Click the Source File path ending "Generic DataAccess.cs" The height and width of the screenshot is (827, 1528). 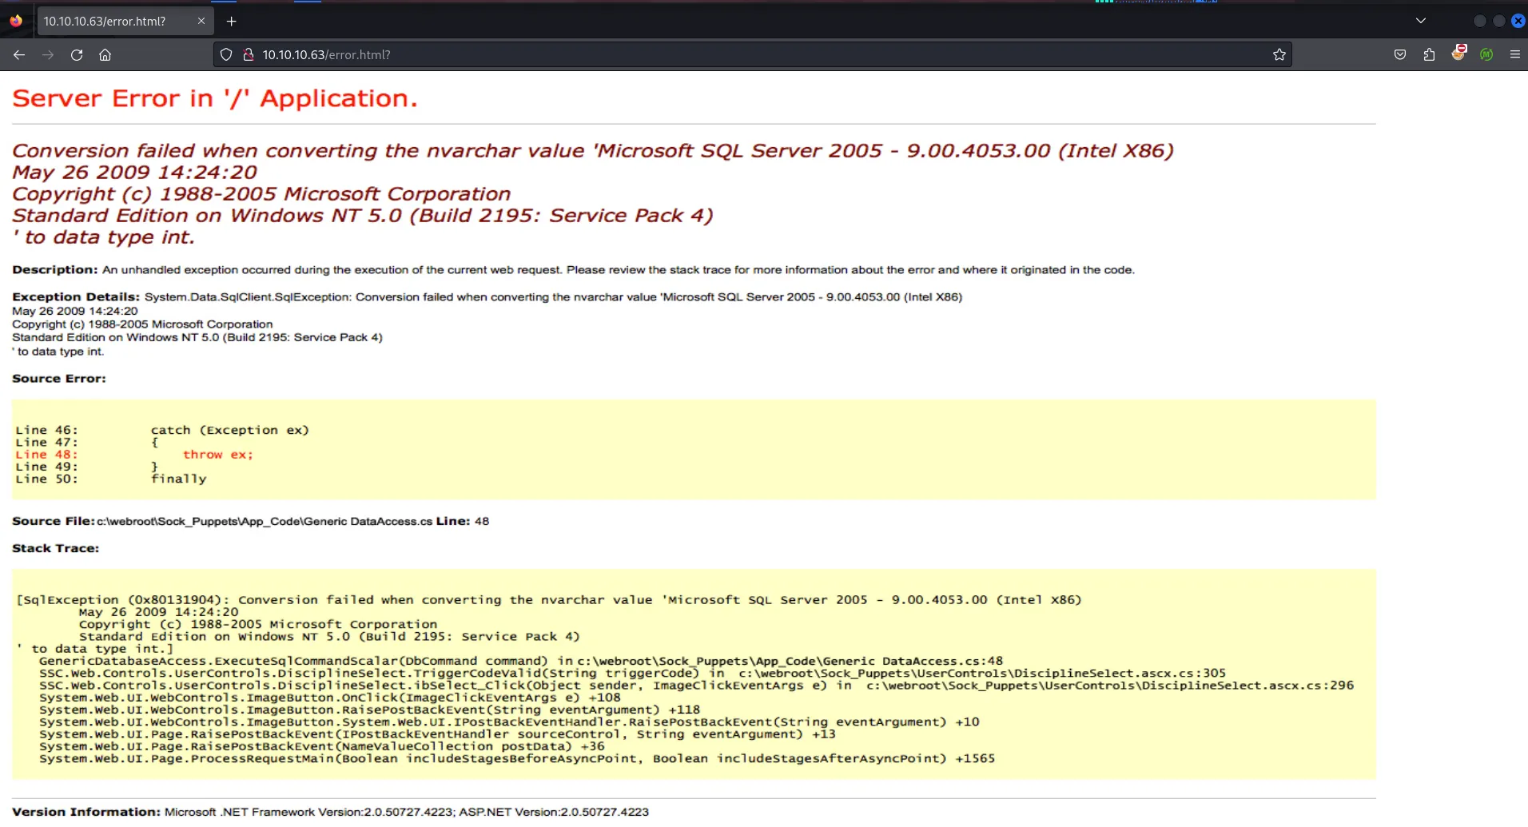coord(265,521)
